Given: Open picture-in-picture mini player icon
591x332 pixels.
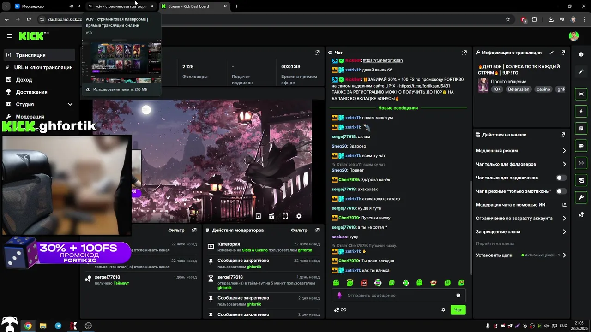Looking at the screenshot, I should pyautogui.click(x=258, y=216).
